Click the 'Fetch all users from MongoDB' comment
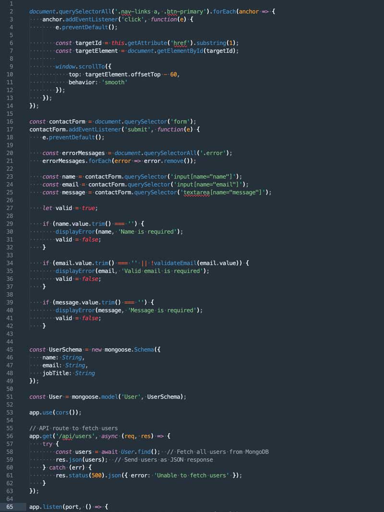The width and height of the screenshot is (384, 512). click(218, 452)
